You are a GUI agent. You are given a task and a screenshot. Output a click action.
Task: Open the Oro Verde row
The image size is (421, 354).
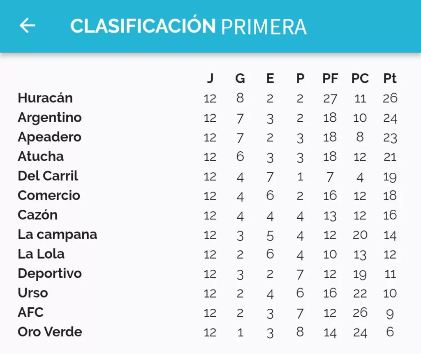coord(207,332)
